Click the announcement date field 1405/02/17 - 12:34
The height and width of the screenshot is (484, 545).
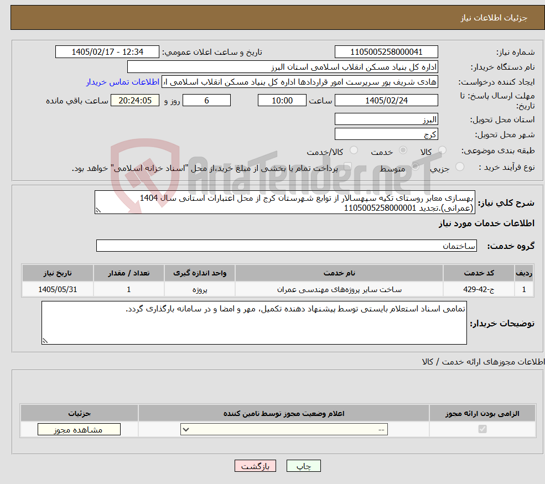coord(107,52)
